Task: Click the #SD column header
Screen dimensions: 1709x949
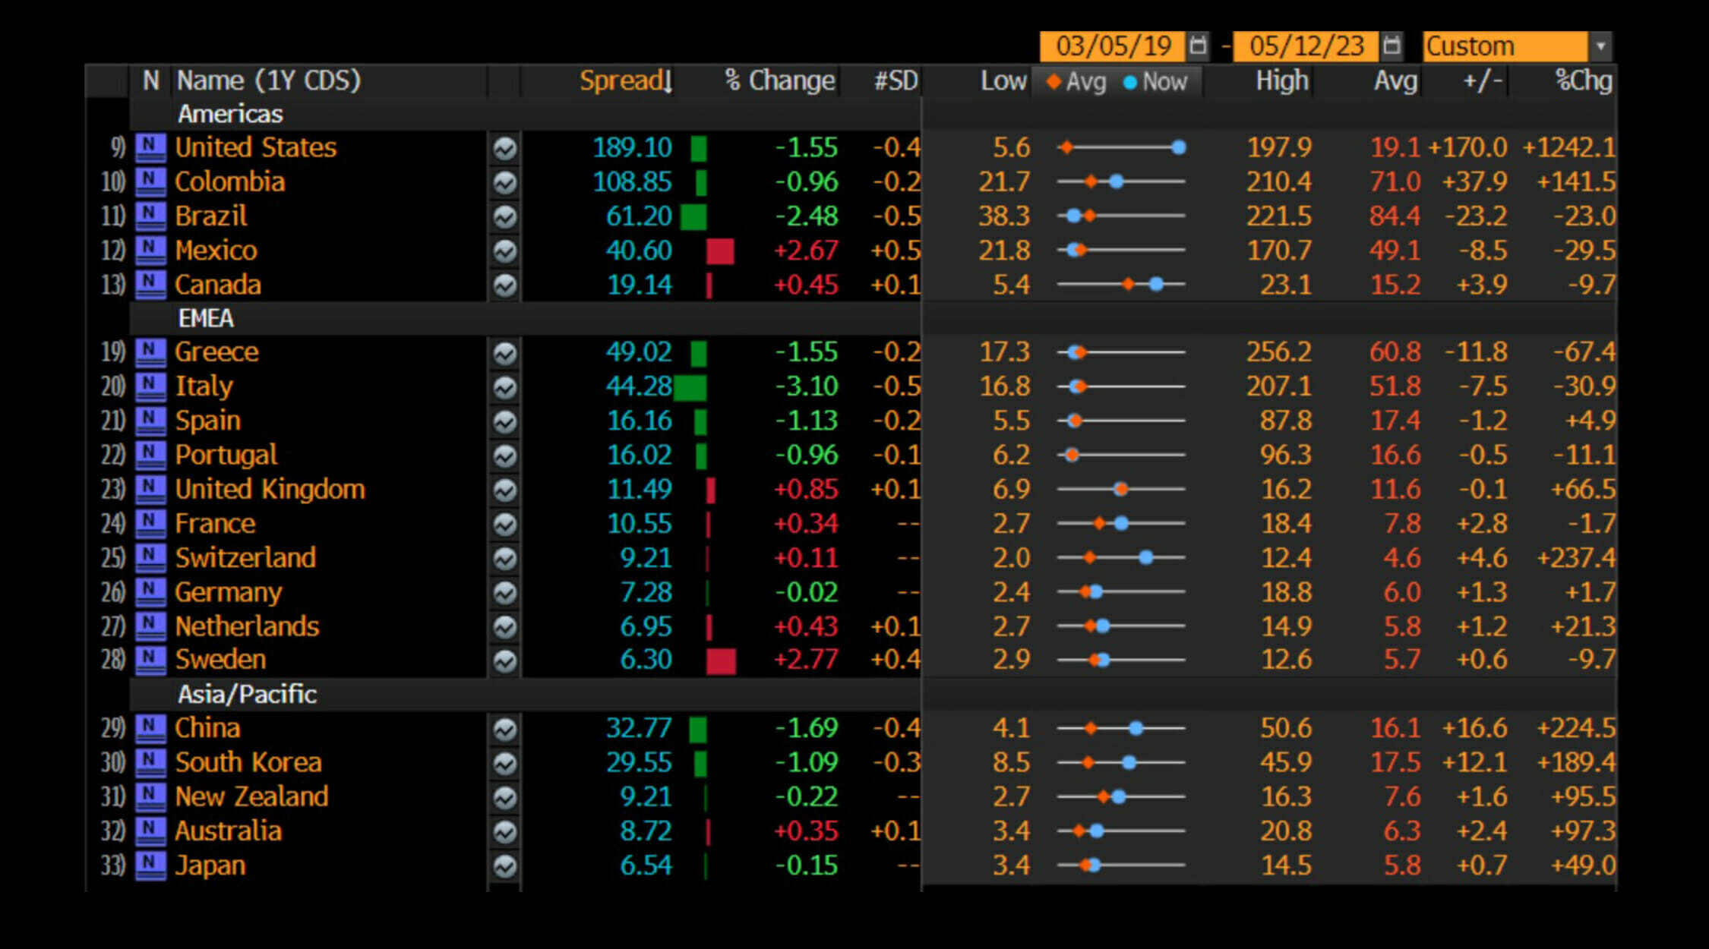Action: [896, 80]
